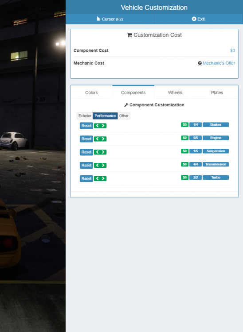Select previous Brakes option with left arrow

tap(97, 126)
